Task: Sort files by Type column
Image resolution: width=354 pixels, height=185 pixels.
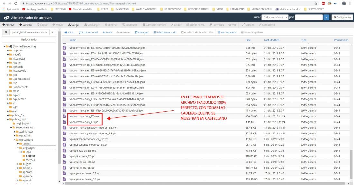Action: [303, 40]
